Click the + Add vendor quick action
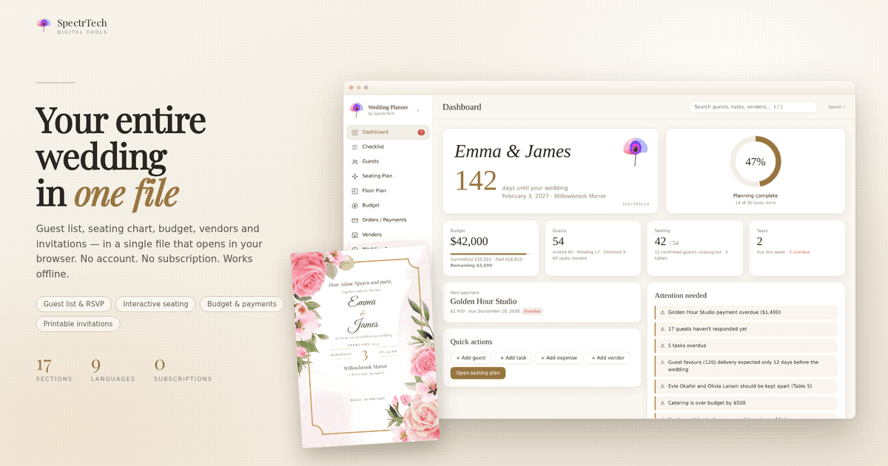888x466 pixels. (608, 358)
